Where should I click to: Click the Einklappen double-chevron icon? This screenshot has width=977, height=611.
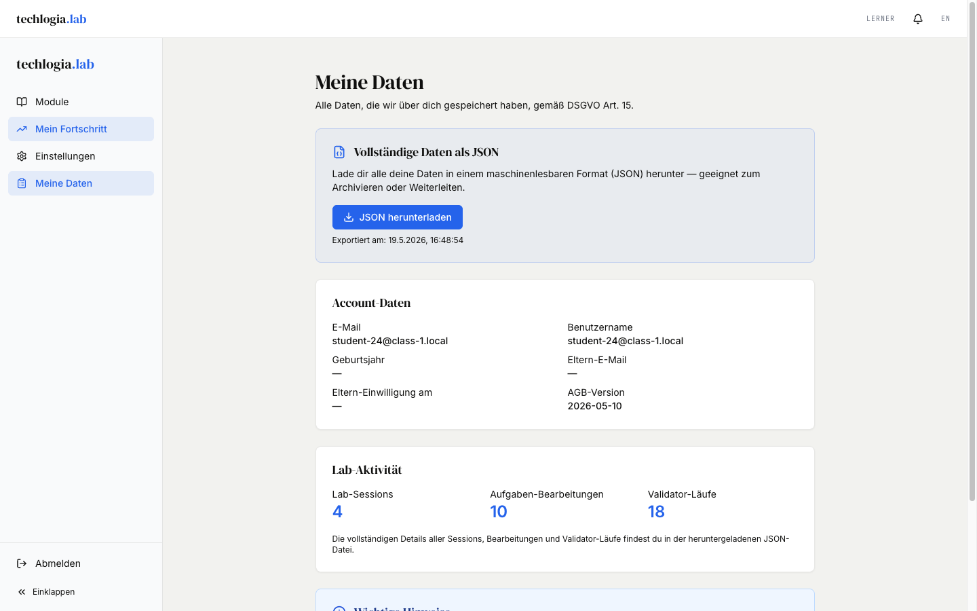[22, 592]
